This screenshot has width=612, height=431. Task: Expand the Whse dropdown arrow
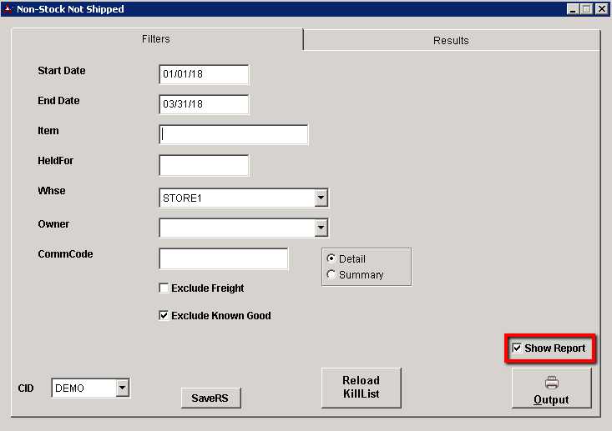point(321,198)
